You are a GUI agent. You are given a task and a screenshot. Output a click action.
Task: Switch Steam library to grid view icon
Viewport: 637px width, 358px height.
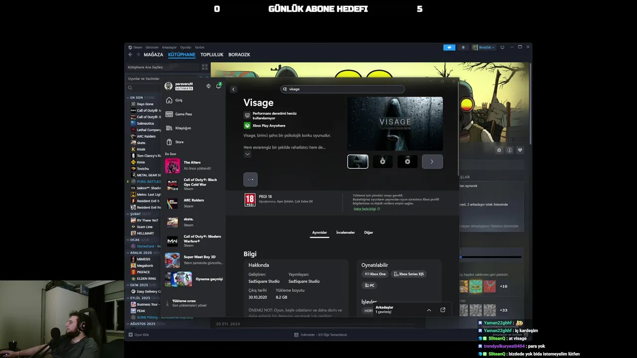[x=205, y=67]
